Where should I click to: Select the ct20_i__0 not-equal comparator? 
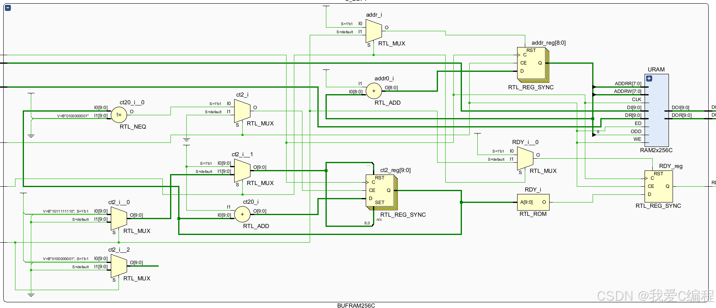click(119, 115)
